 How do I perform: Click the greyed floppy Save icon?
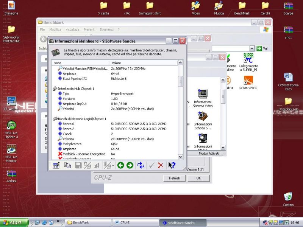click(x=78, y=165)
